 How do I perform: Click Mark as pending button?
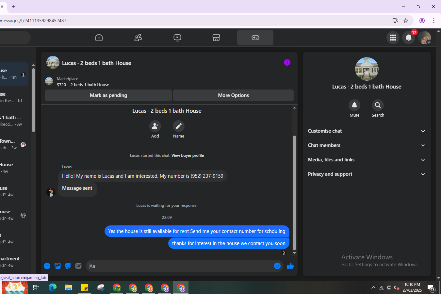pyautogui.click(x=108, y=95)
